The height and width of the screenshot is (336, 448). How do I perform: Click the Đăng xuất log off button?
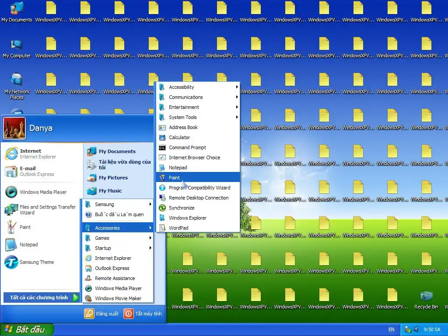[x=101, y=314]
